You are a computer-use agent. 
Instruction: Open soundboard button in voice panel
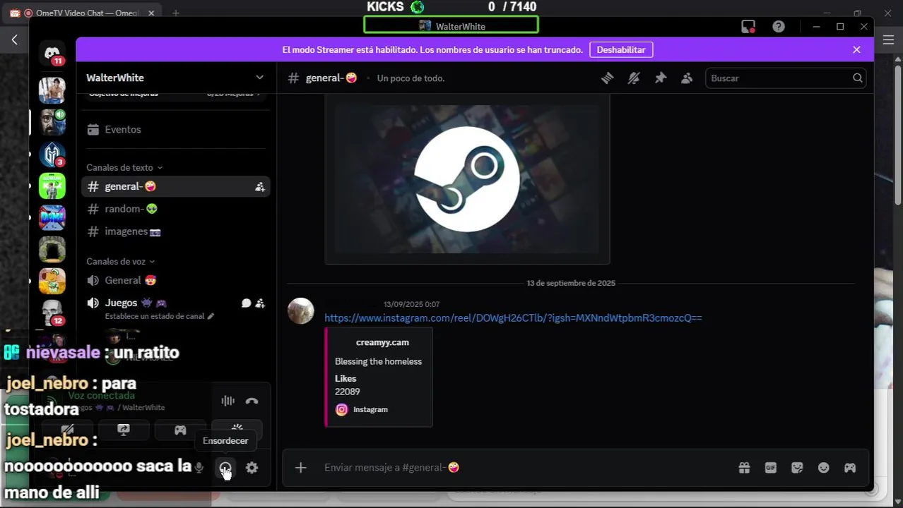(237, 430)
